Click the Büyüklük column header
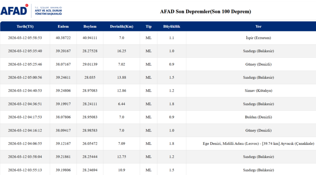The image size is (316, 175). click(x=172, y=27)
